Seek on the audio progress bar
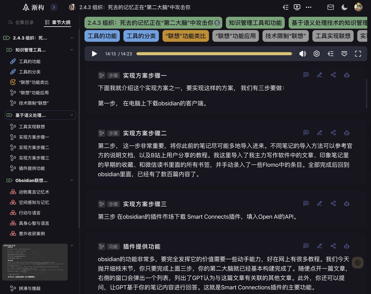Screen dimensions: 371x294 click(x=214, y=54)
